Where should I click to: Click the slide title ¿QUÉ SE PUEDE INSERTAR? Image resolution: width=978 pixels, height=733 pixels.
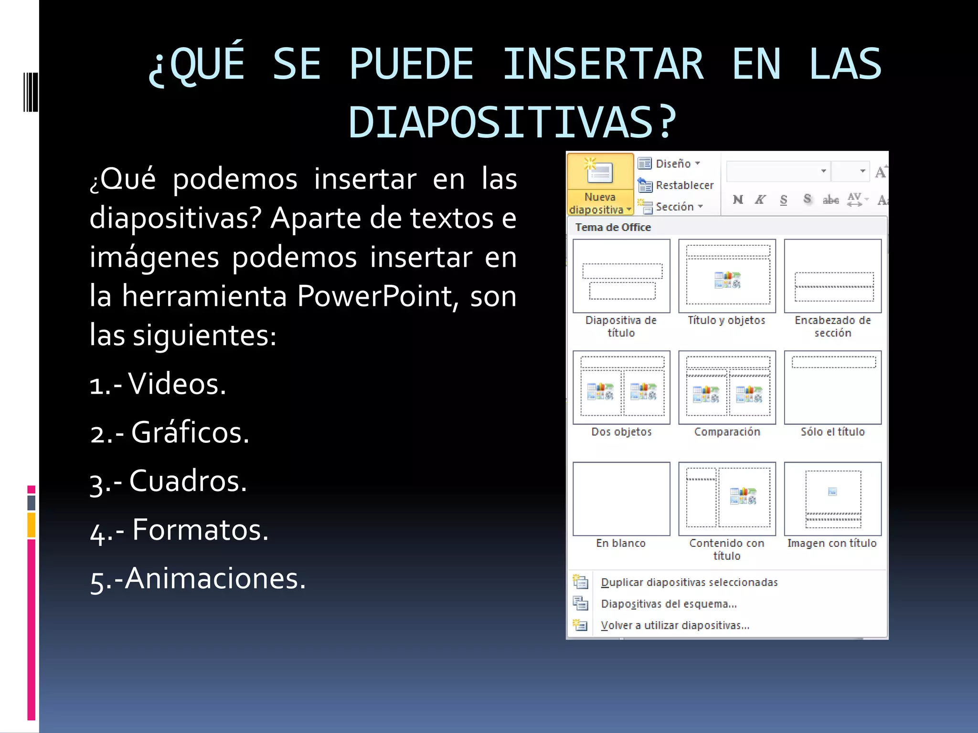[515, 92]
